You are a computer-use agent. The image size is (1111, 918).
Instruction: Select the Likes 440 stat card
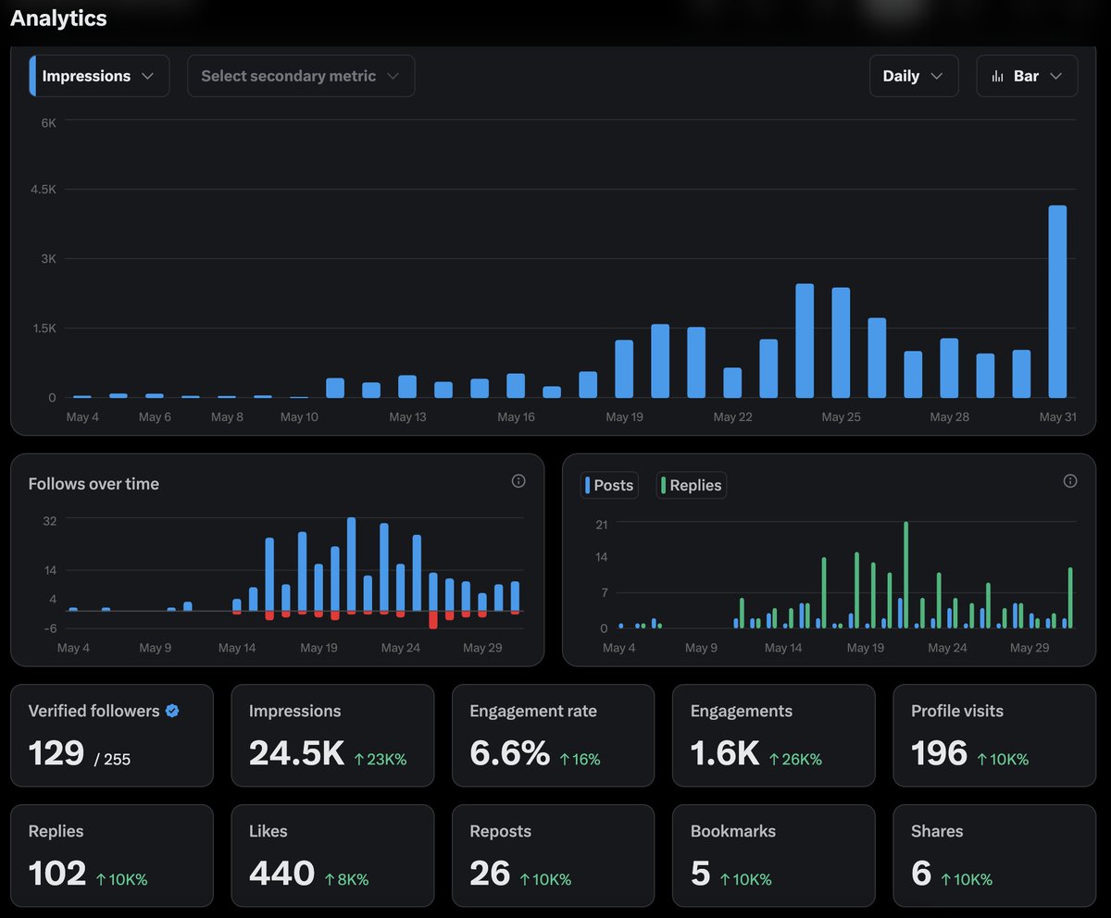click(x=332, y=856)
